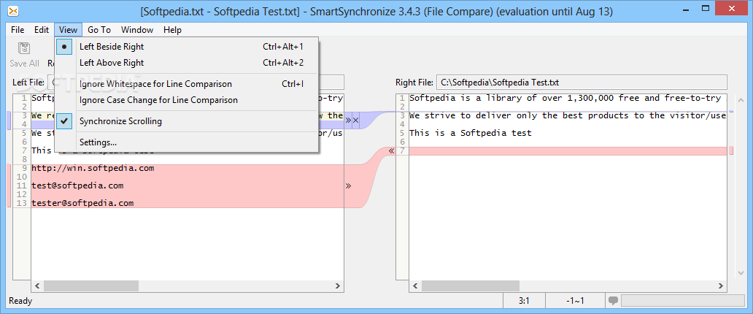
Task: Click the highlighted empty line 7 in the right pane
Action: click(568, 151)
